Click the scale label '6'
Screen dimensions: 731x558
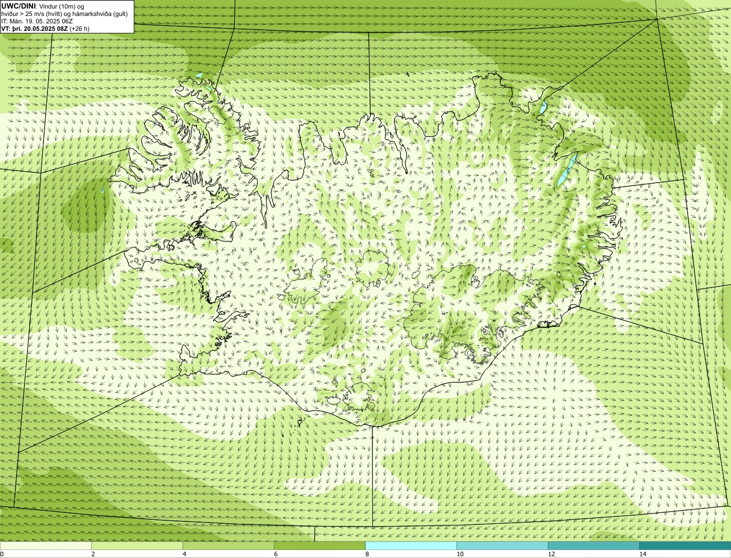coord(275,554)
